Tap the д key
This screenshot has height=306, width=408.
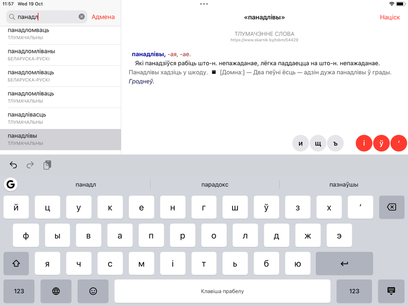coord(276,235)
